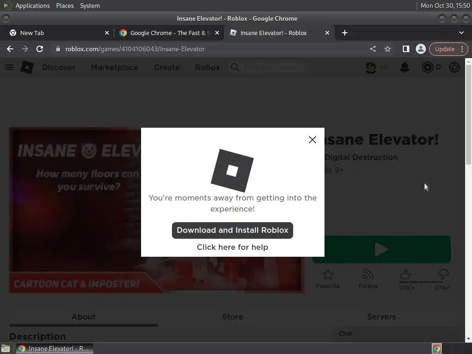Open Roblox settings gear
The width and height of the screenshot is (472, 354).
(454, 67)
